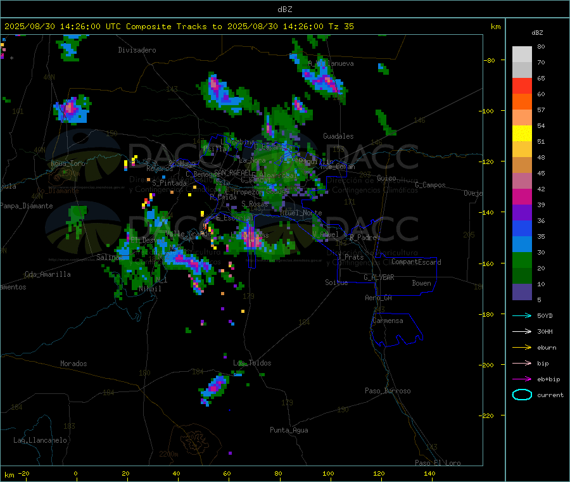
Task: Click the 'G_Campos' place label
Action: [x=430, y=185]
